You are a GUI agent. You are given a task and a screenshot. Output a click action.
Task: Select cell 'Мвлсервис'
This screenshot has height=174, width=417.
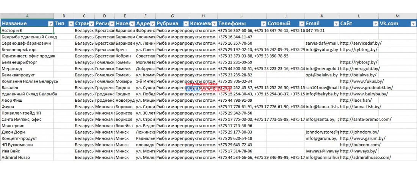(x=27, y=126)
